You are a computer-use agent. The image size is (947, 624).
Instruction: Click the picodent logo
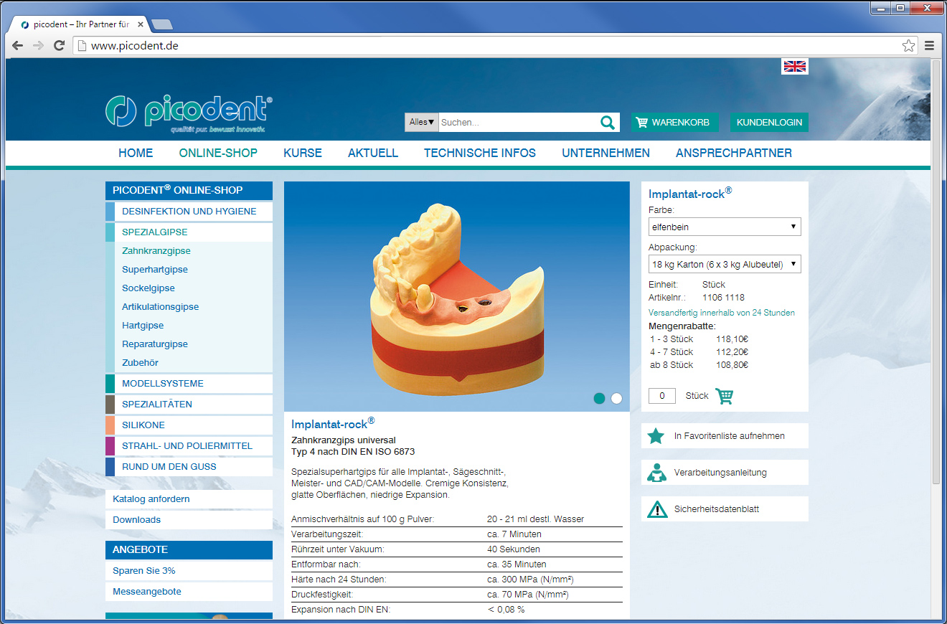click(189, 112)
